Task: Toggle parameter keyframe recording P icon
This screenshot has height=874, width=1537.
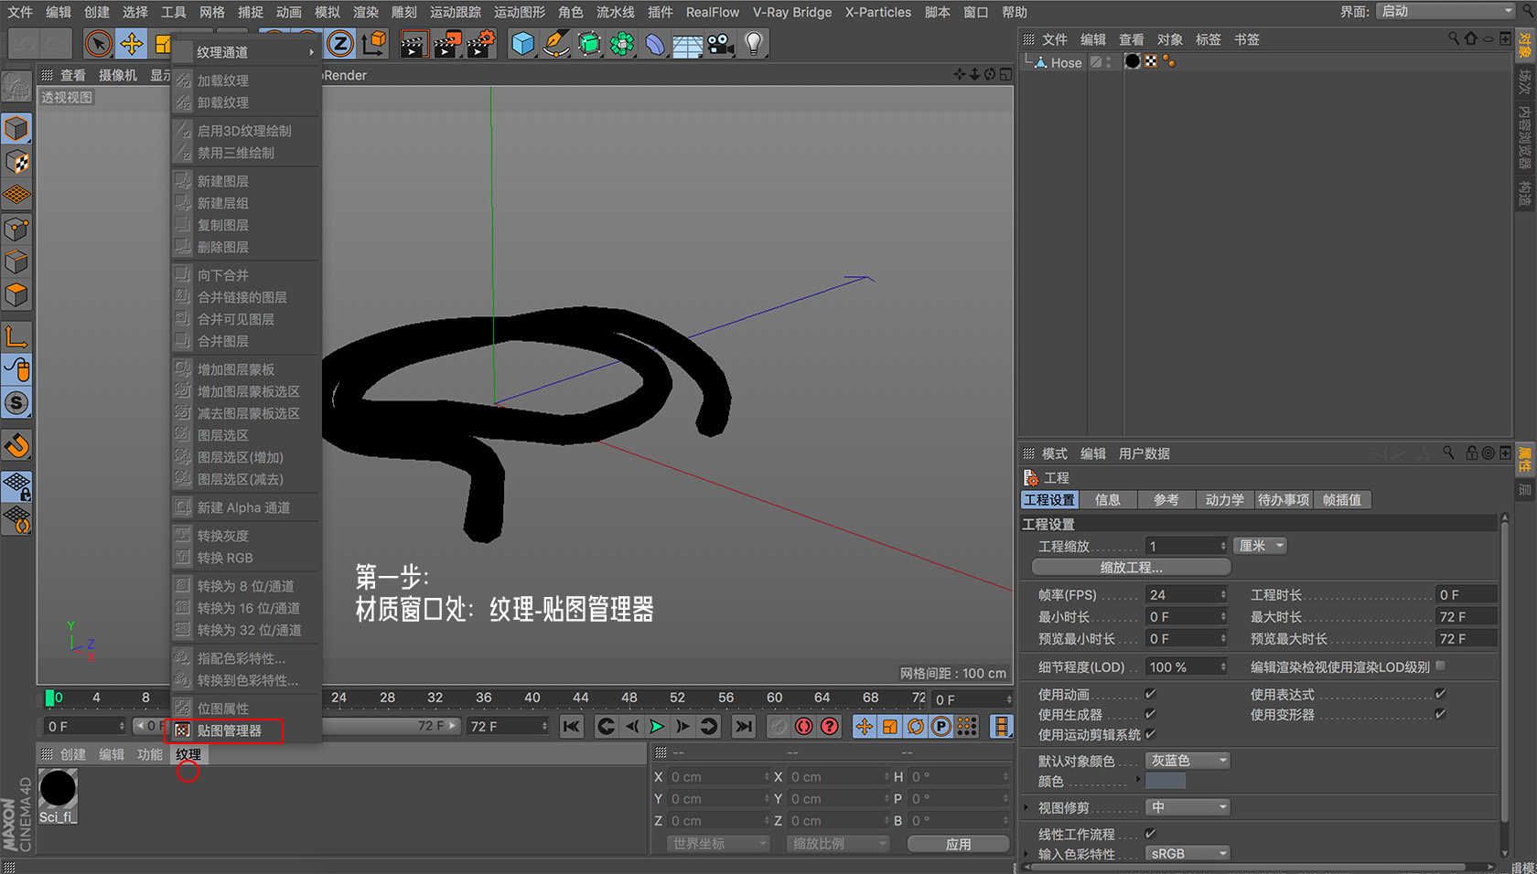Action: pos(941,726)
